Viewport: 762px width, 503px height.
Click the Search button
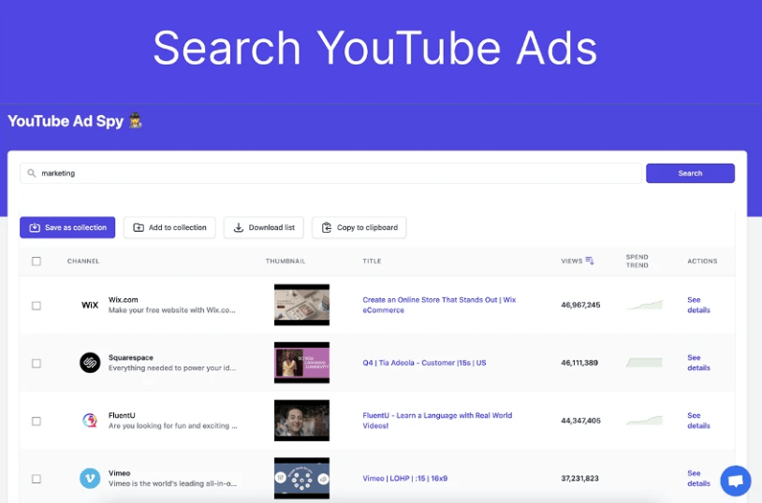click(x=690, y=173)
